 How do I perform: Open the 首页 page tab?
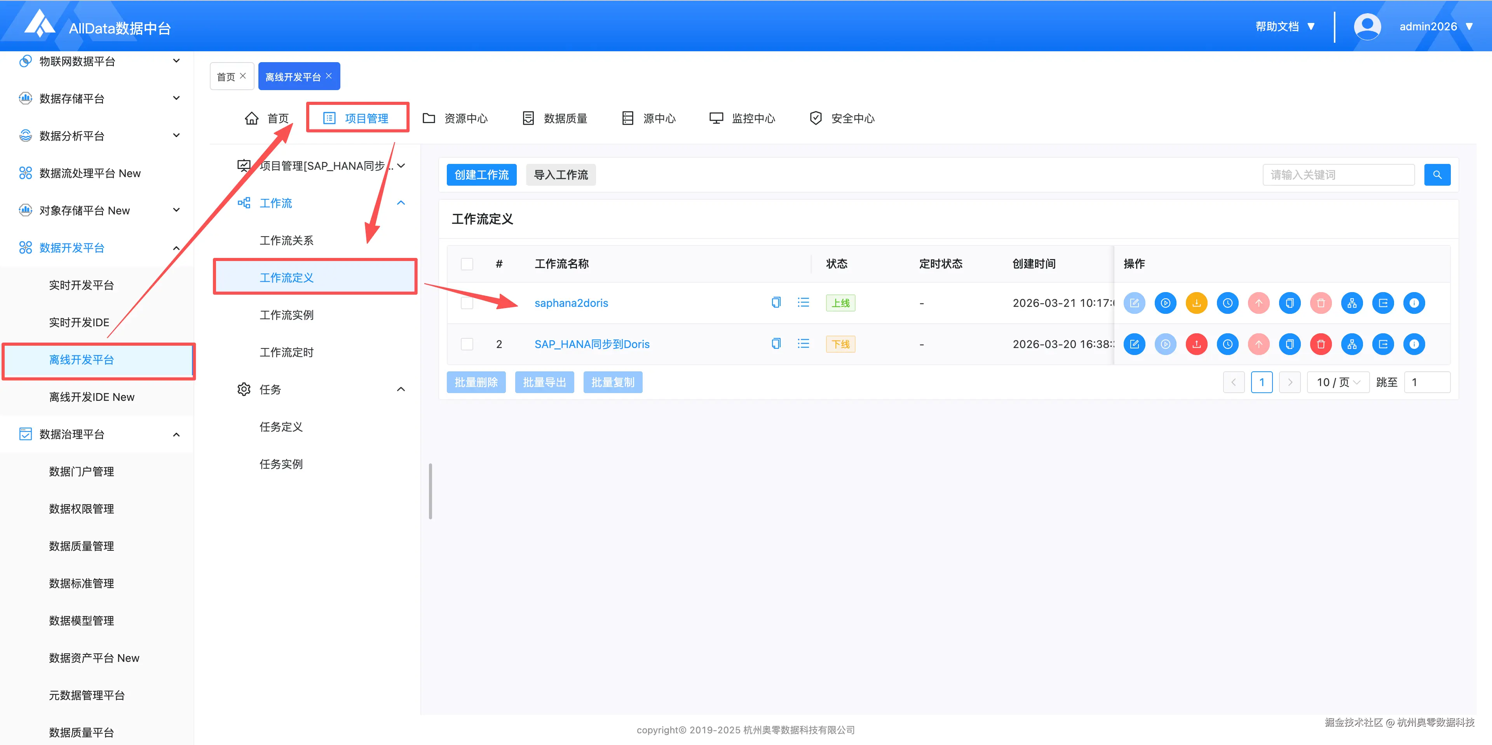pos(226,77)
